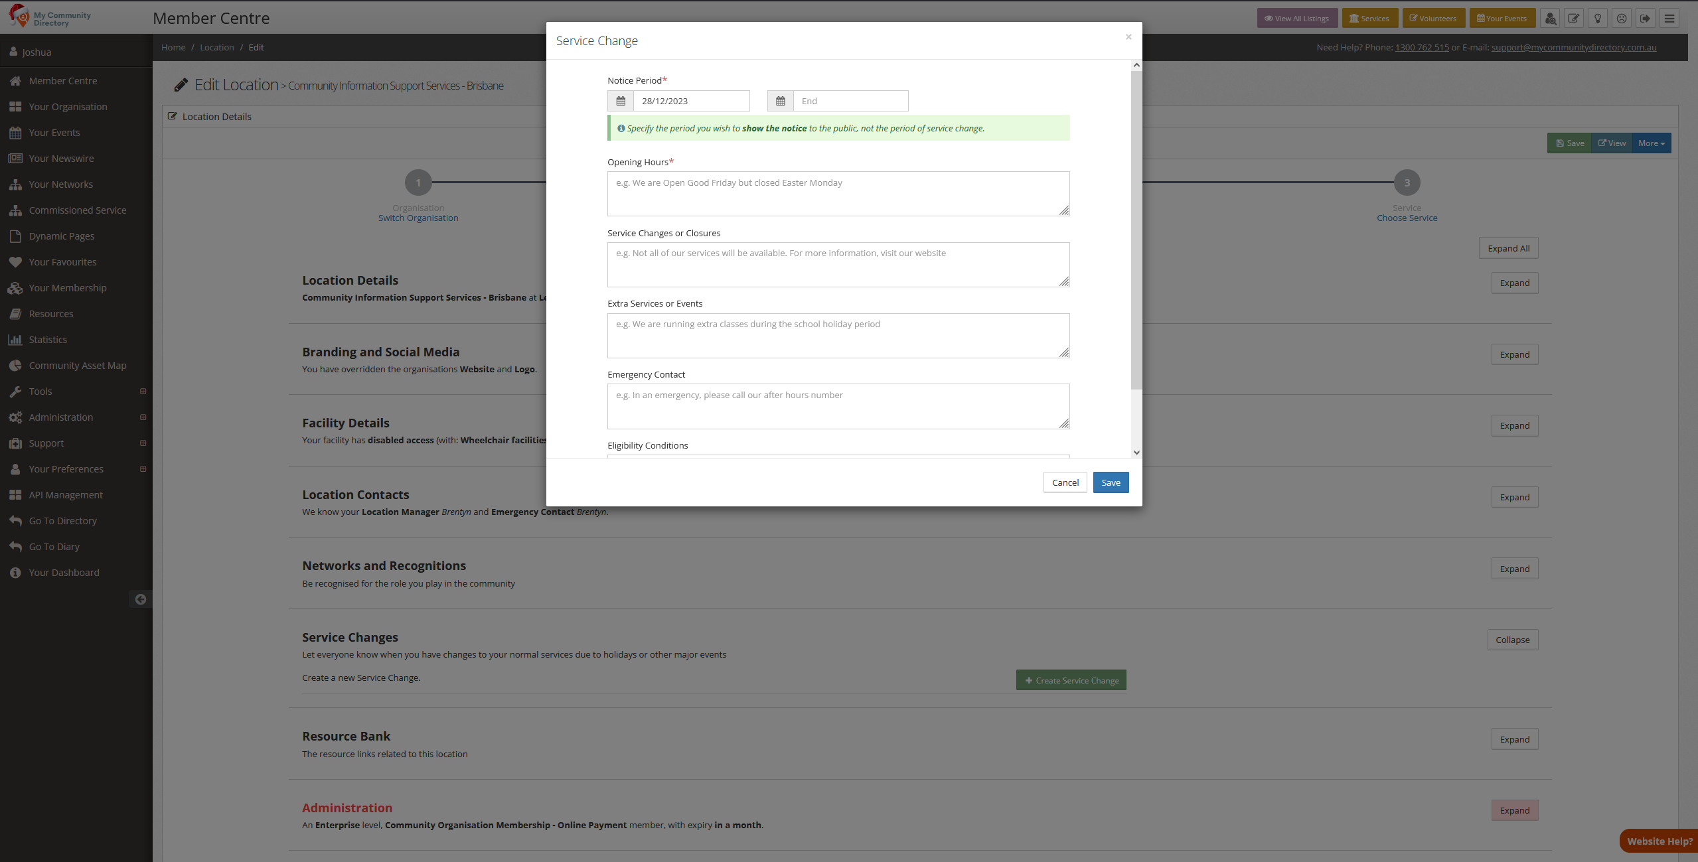The height and width of the screenshot is (862, 1698).
Task: Click the Switch Organisation link
Action: (418, 218)
